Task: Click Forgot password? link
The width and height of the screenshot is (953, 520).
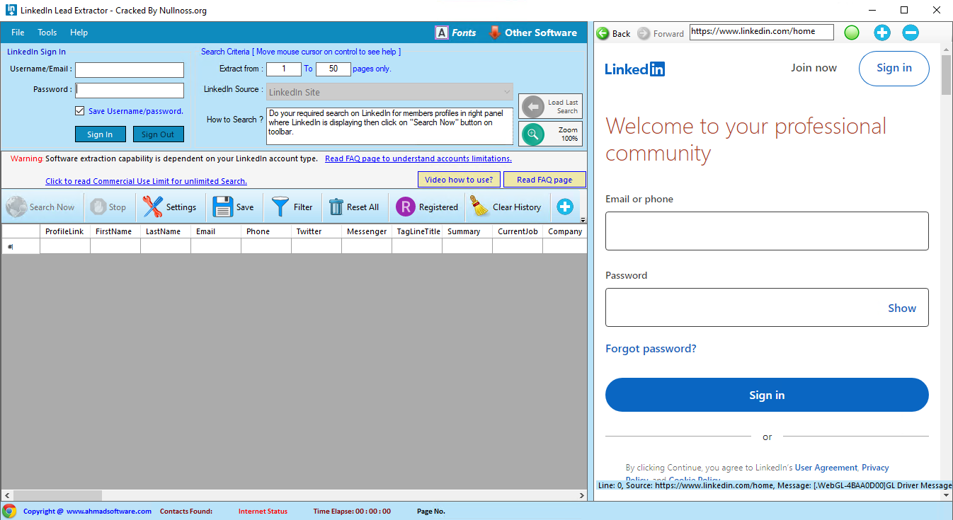Action: [x=651, y=349]
